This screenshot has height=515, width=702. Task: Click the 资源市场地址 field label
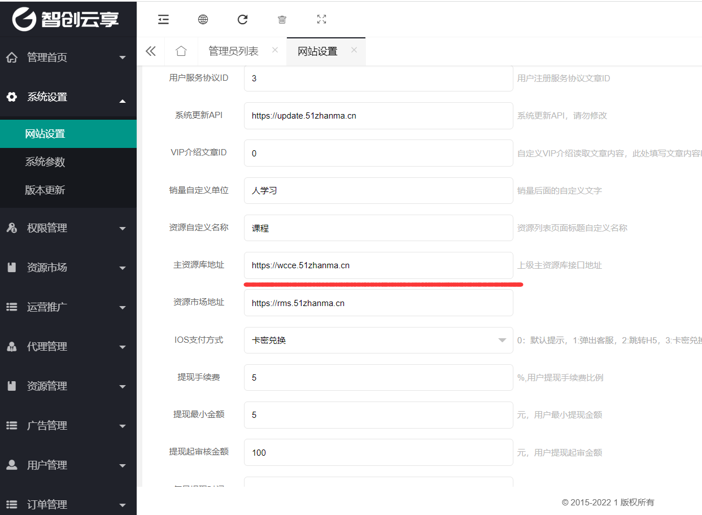tap(199, 302)
